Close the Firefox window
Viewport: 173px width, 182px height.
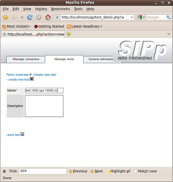point(169,3)
